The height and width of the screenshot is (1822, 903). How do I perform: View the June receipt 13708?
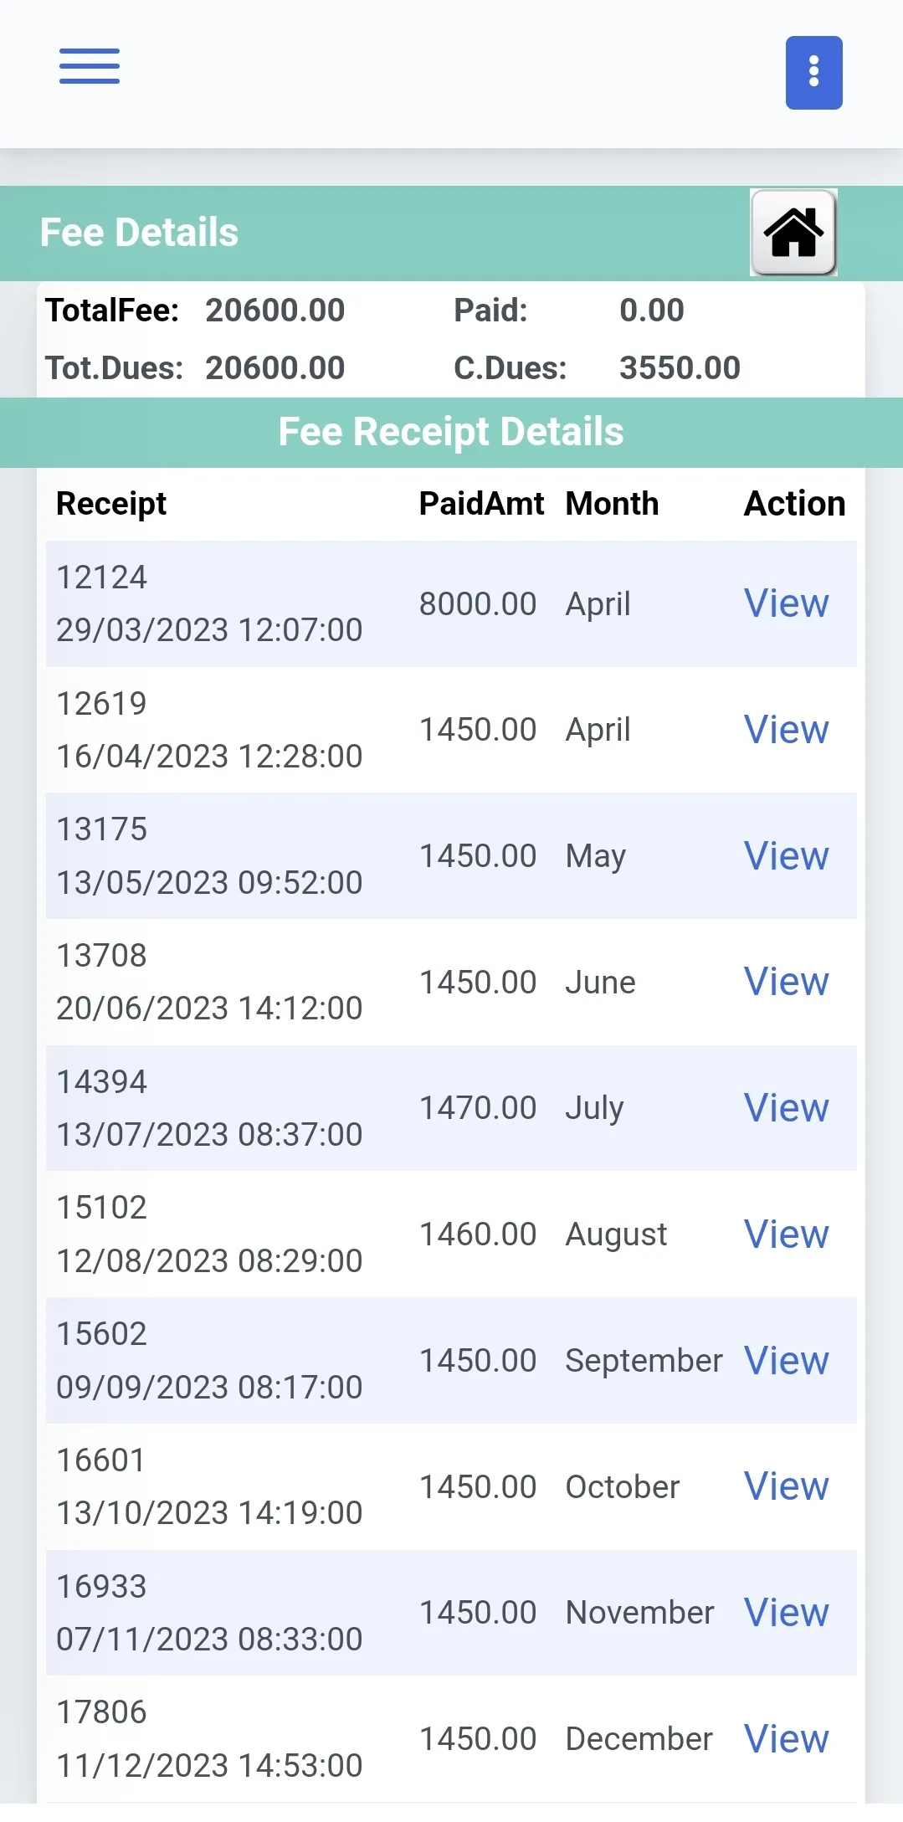[786, 982]
